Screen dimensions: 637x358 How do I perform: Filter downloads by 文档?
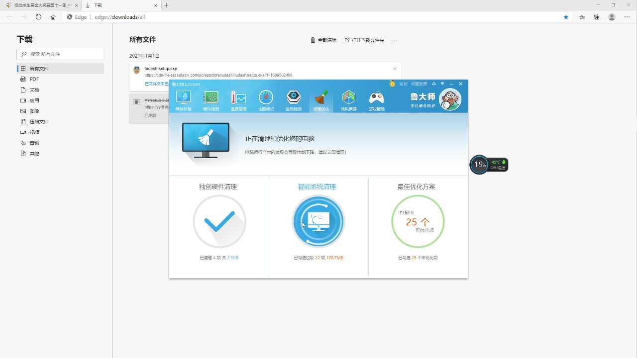point(60,90)
